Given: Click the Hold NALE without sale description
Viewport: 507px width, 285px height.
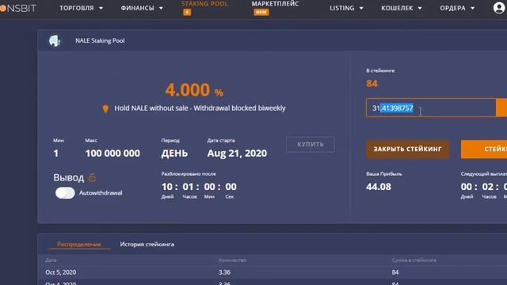Looking at the screenshot, I should [x=200, y=108].
